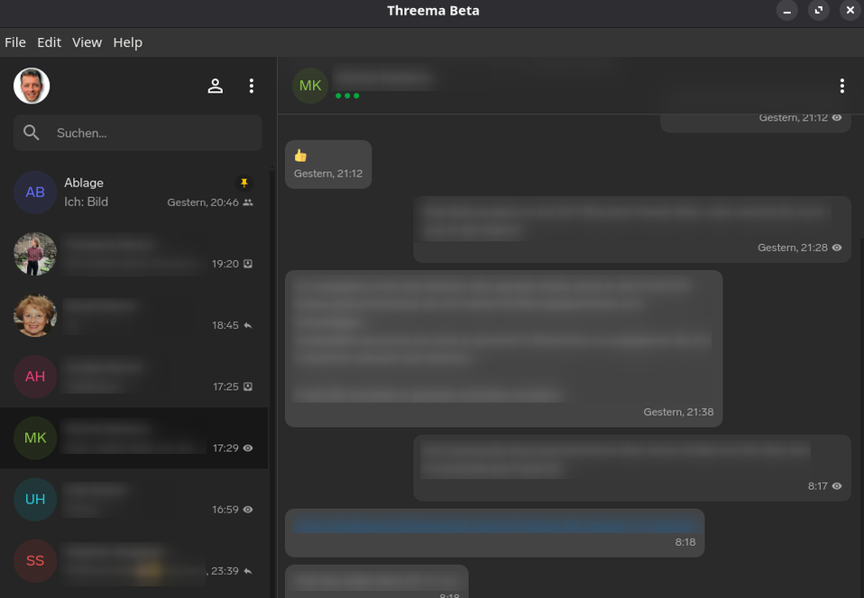This screenshot has height=598, width=864.
Task: Open the blue link in the 8:18 message
Action: 495,525
